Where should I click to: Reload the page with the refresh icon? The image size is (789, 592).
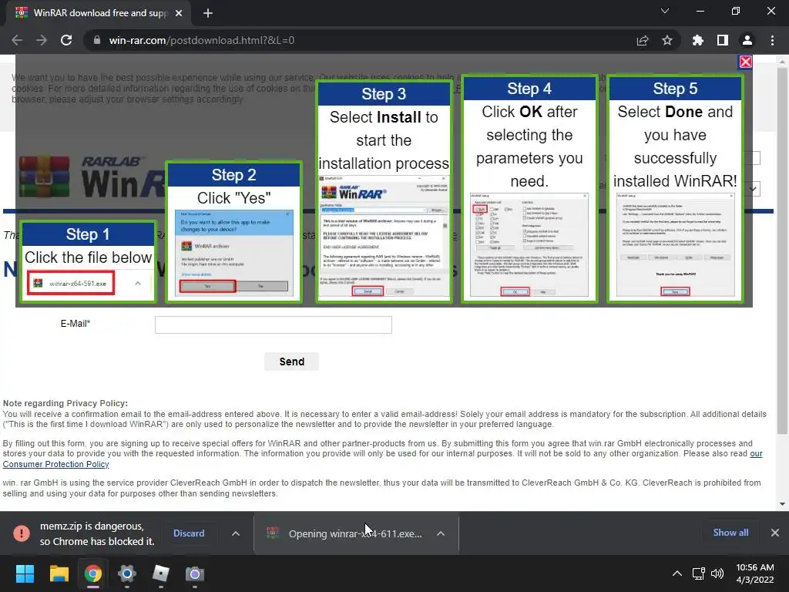point(66,40)
